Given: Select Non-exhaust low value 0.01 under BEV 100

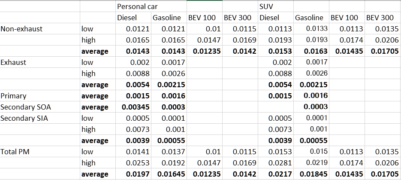Looking at the screenshot, I should point(213,29).
